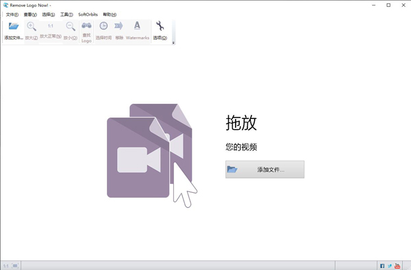Open the Twitter link icon
This screenshot has height=270, width=411.
tap(390, 266)
